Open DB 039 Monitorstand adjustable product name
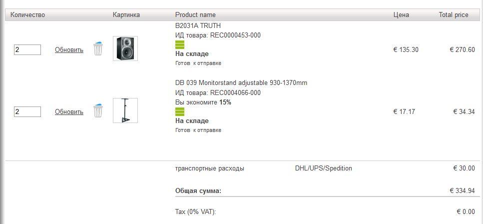This screenshot has height=224, width=483. click(x=241, y=82)
